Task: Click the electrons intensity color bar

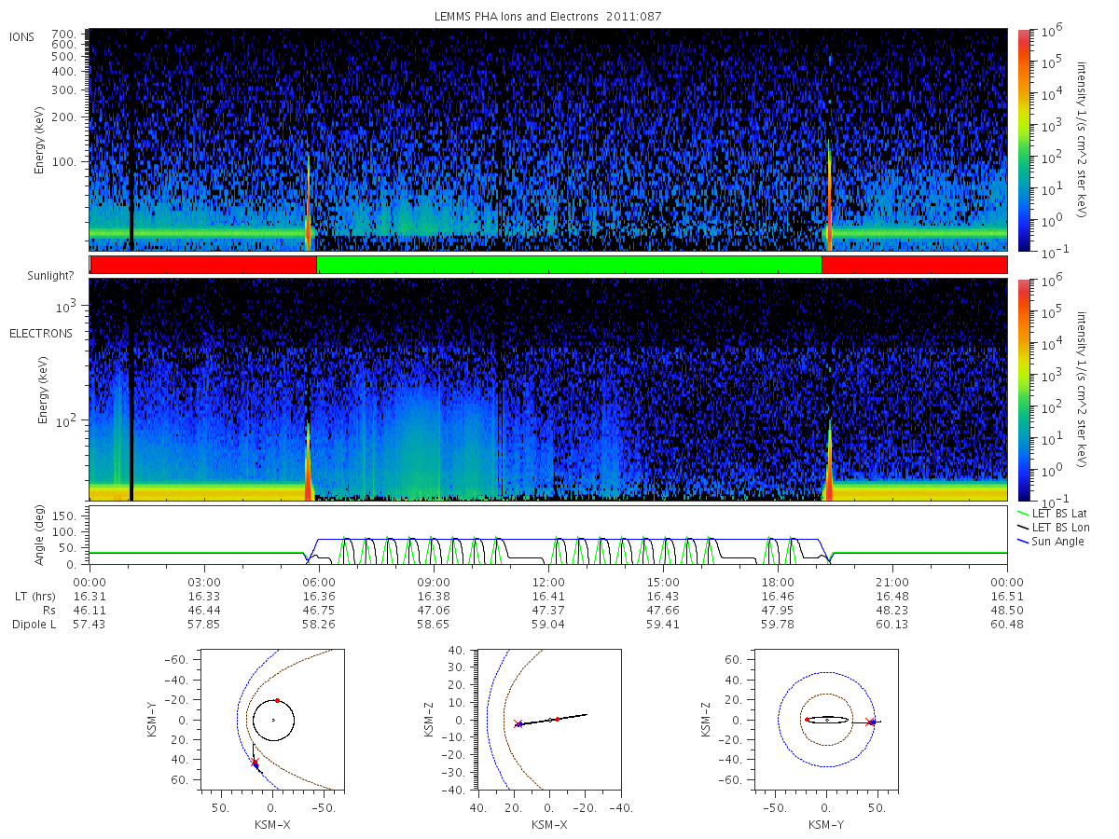Action: click(1023, 390)
